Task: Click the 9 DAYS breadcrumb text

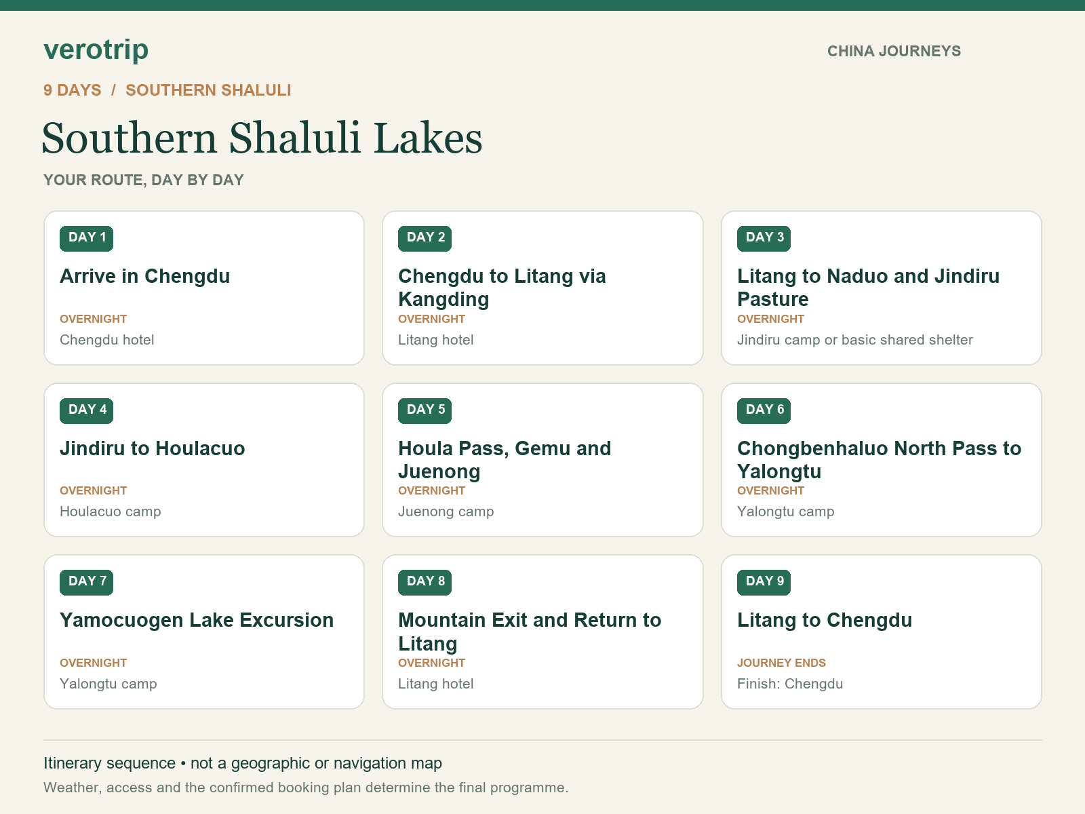Action: (x=73, y=90)
